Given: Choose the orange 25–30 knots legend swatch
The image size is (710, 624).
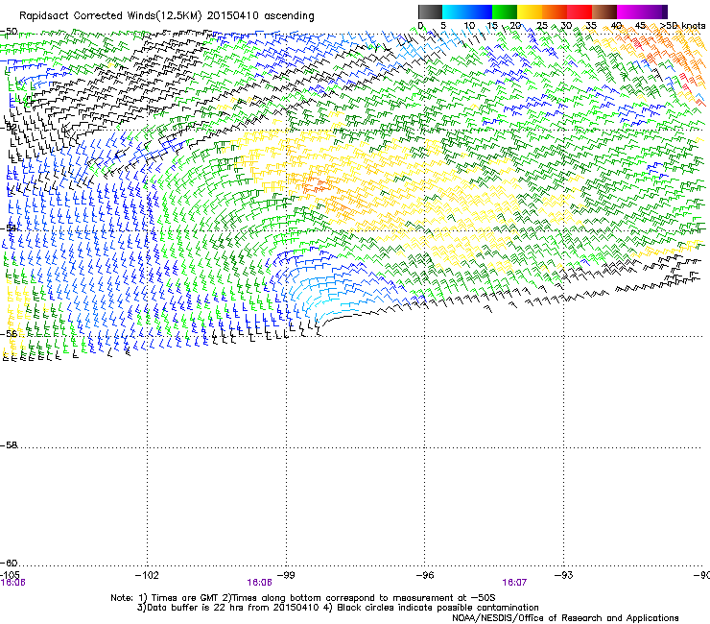Looking at the screenshot, I should (555, 12).
